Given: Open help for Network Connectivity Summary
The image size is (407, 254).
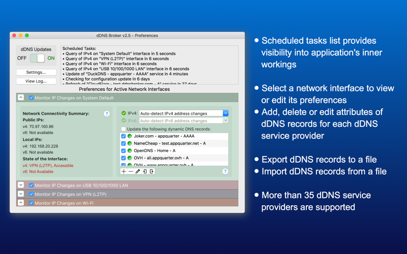Looking at the screenshot, I should coord(107,113).
